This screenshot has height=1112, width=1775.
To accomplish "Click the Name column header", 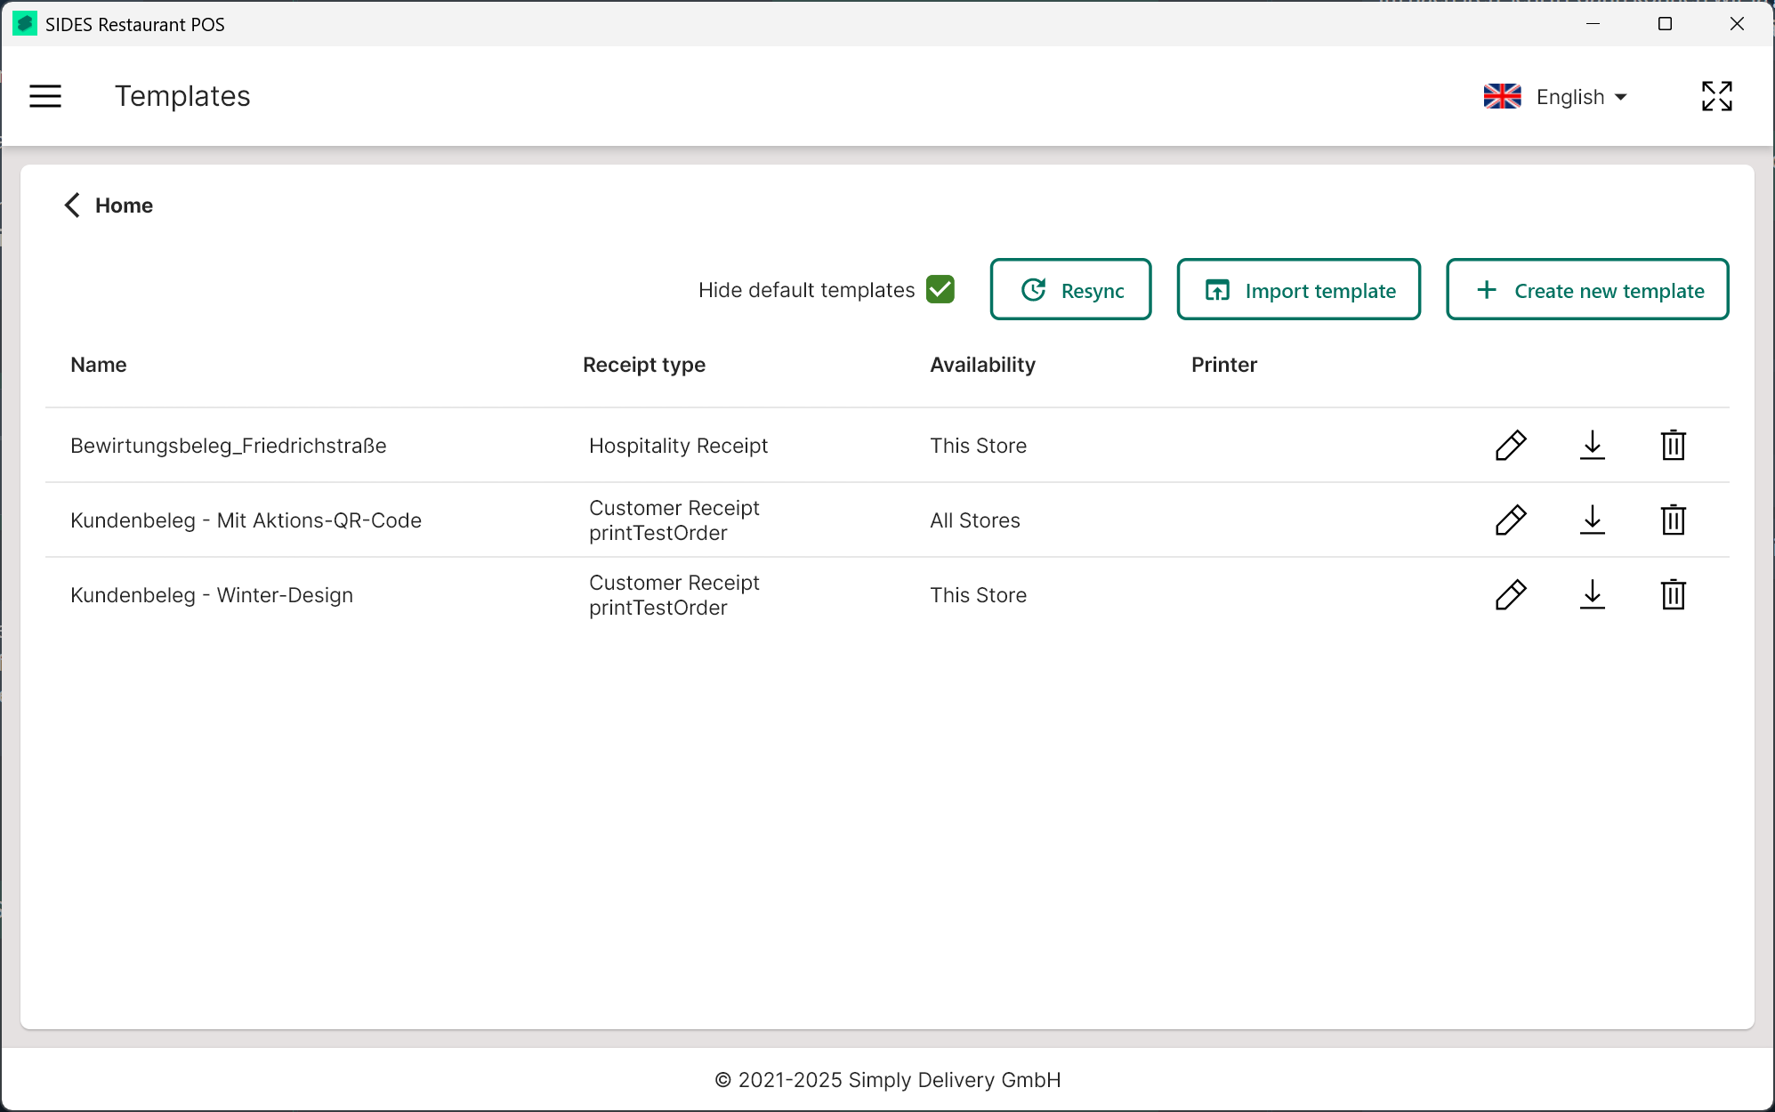I will pyautogui.click(x=99, y=365).
